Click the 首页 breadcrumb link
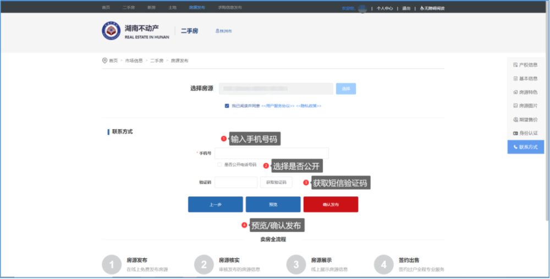 coord(113,61)
